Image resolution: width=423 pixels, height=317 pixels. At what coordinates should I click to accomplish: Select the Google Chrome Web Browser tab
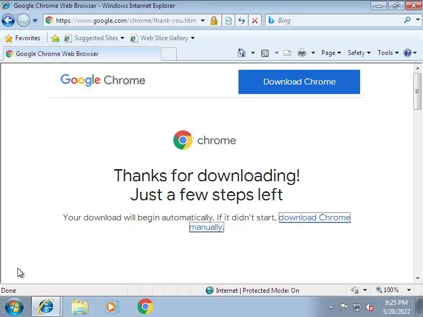[x=82, y=54]
